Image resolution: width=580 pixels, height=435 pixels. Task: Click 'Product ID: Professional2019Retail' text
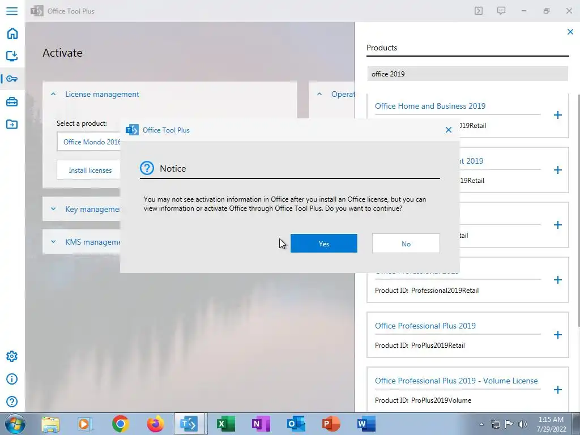tap(427, 291)
